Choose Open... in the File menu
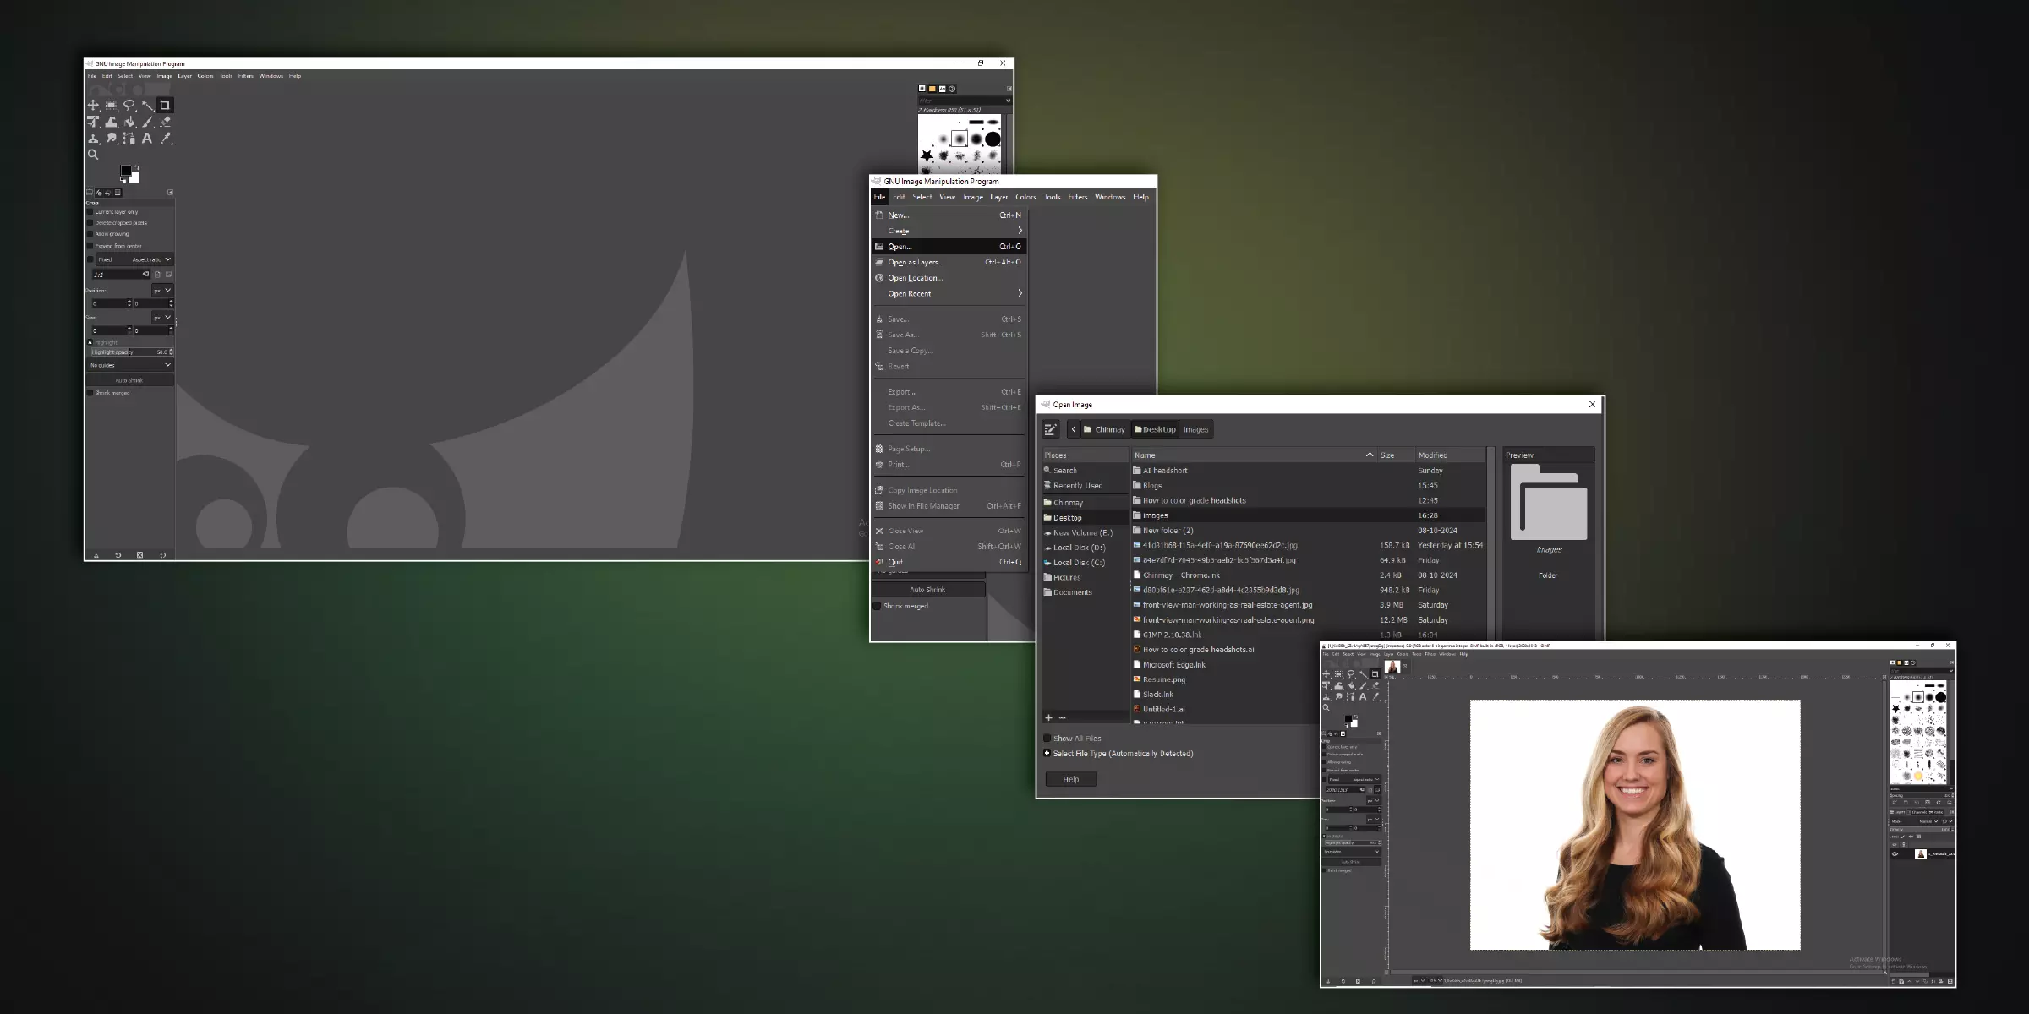 pyautogui.click(x=949, y=247)
